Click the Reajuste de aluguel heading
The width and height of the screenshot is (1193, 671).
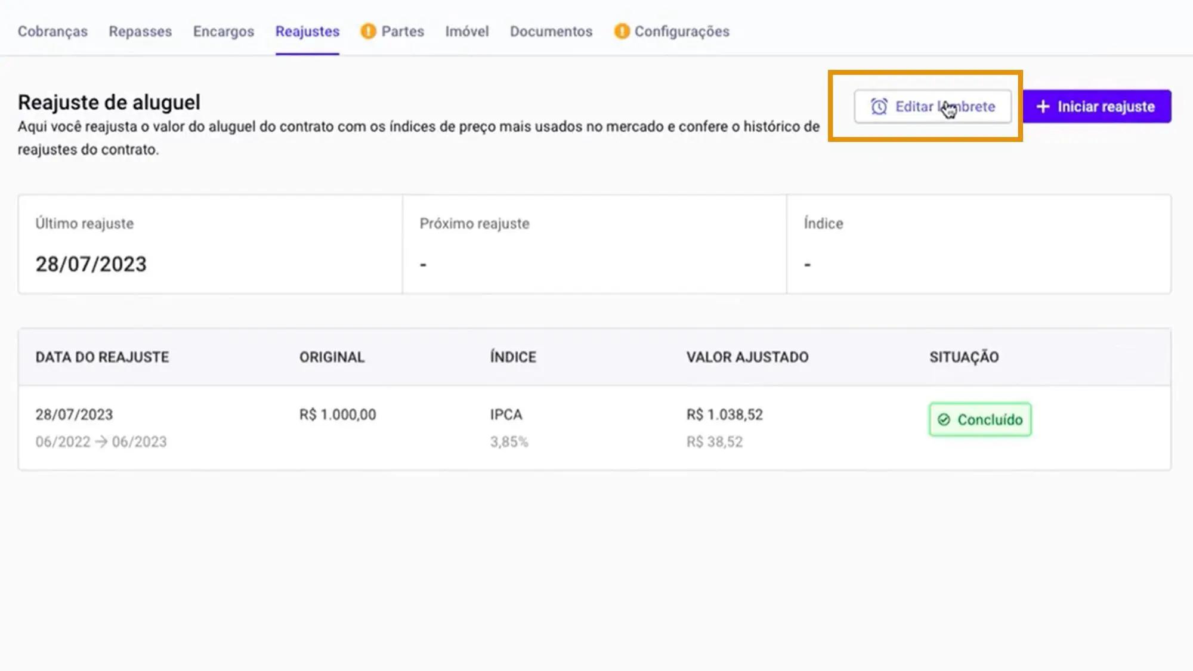(109, 102)
